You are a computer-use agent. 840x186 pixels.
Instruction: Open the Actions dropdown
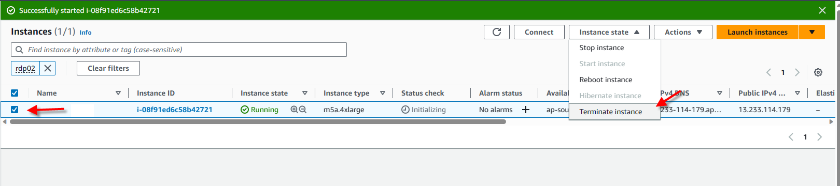[x=683, y=32]
